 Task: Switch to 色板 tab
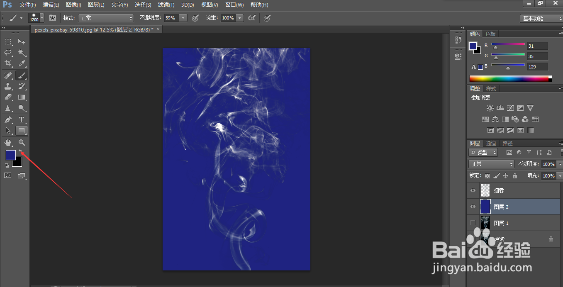click(x=490, y=34)
